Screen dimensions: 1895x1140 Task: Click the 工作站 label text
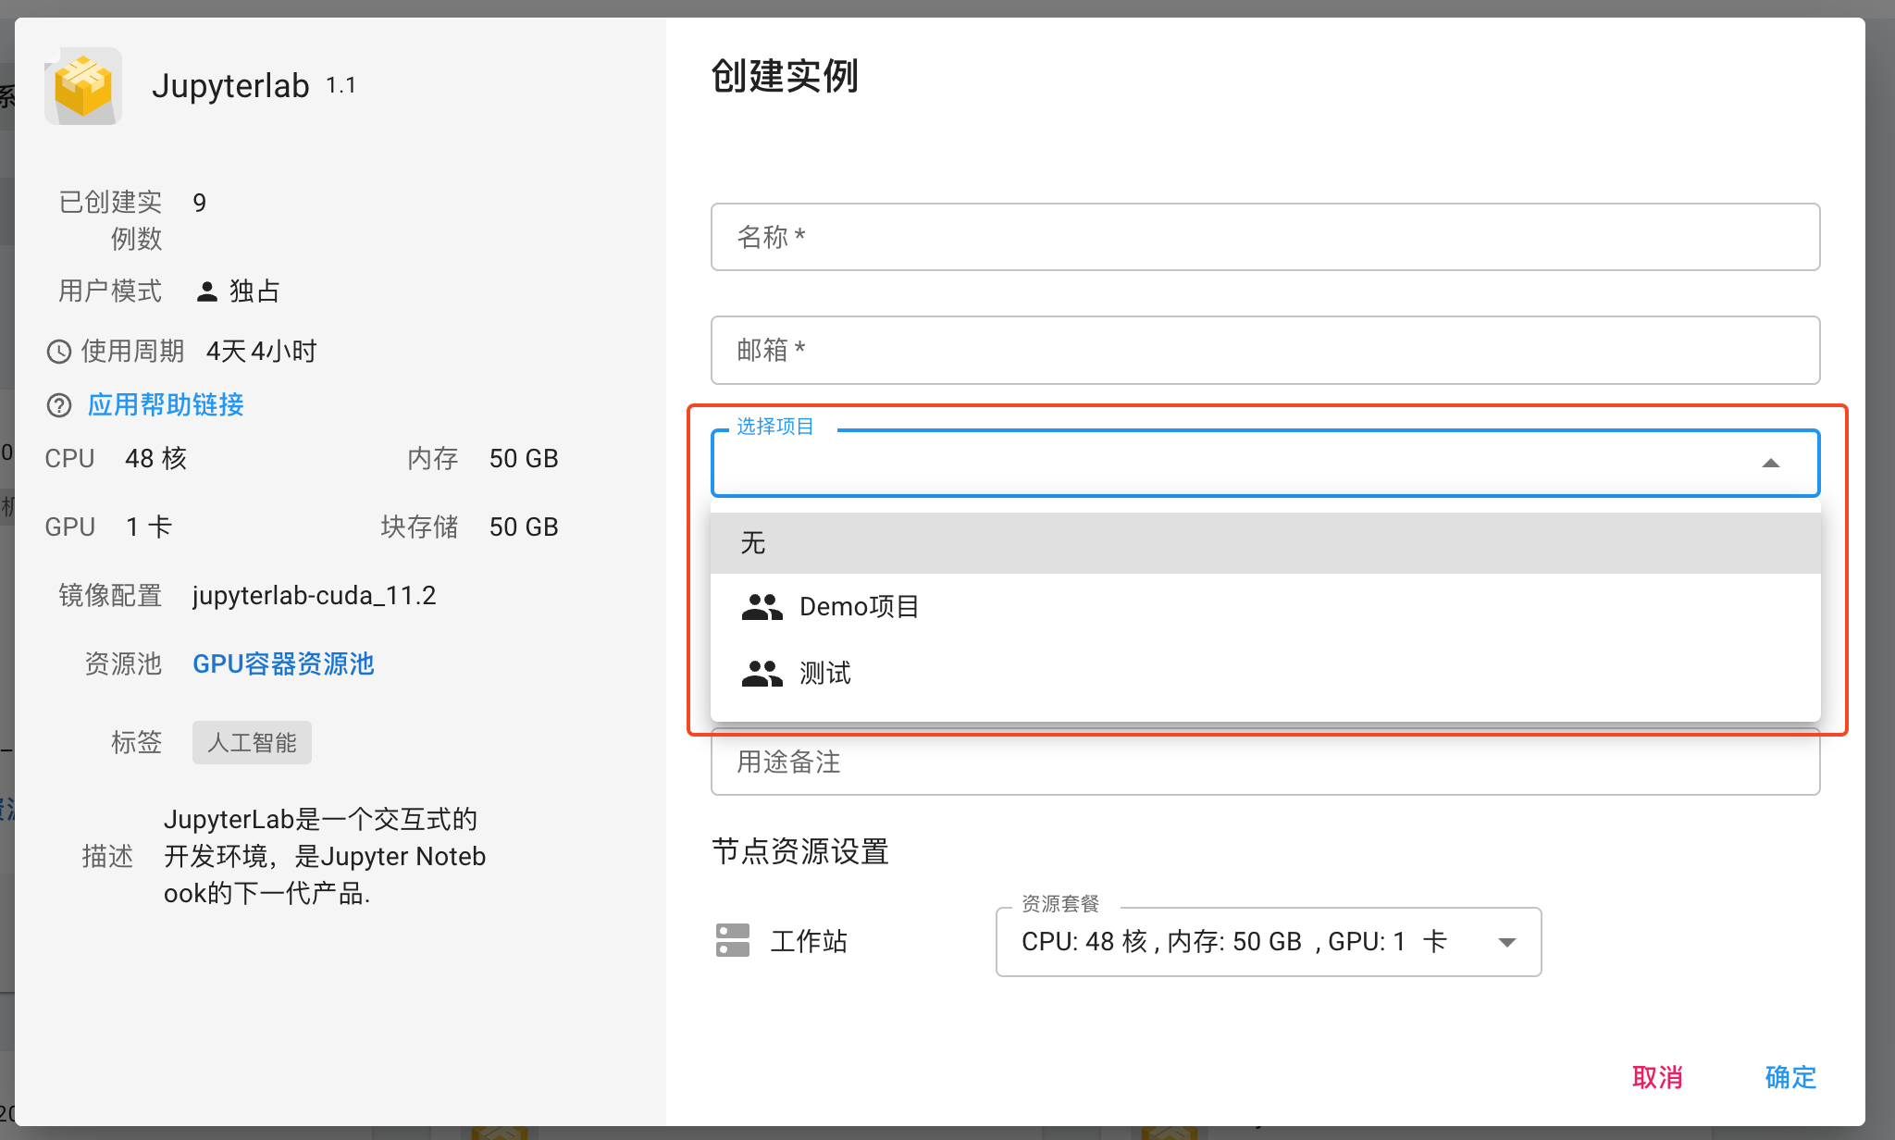809,941
